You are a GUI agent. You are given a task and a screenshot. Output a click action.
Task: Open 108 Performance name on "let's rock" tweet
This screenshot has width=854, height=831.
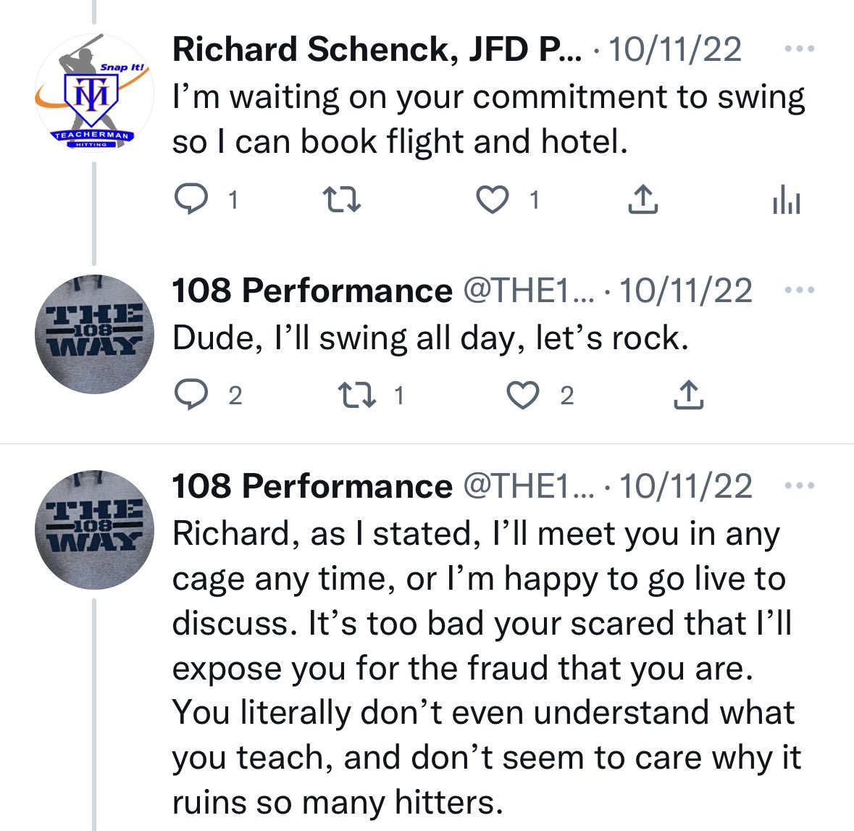(x=311, y=291)
